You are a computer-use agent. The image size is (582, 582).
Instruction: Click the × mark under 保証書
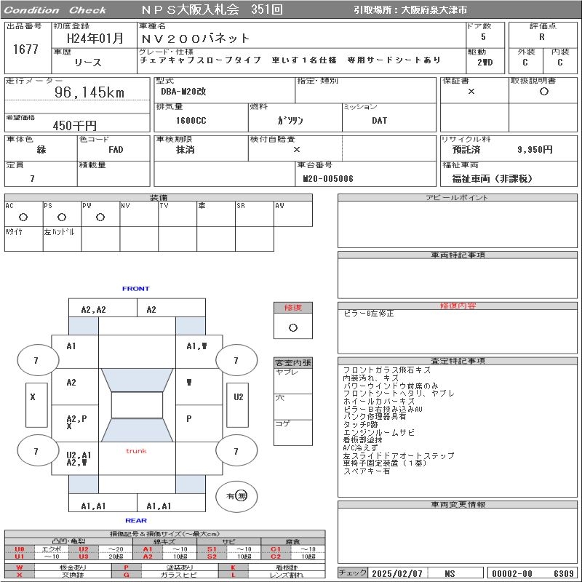471,92
